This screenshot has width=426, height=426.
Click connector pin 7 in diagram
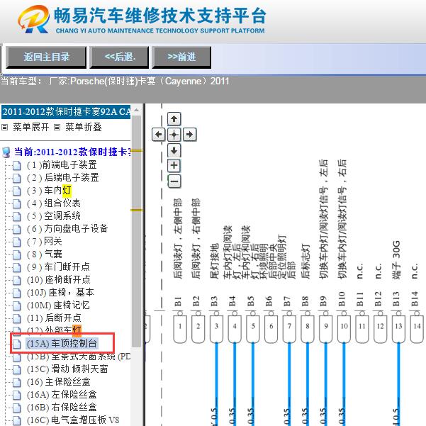pyautogui.click(x=289, y=329)
